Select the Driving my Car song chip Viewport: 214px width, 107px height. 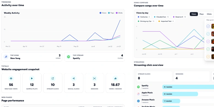146,21
